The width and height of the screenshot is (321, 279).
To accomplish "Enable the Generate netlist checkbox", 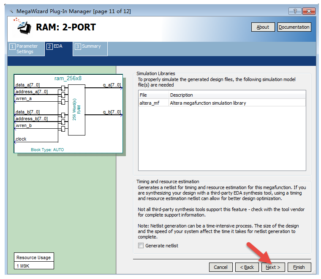I will (x=141, y=246).
